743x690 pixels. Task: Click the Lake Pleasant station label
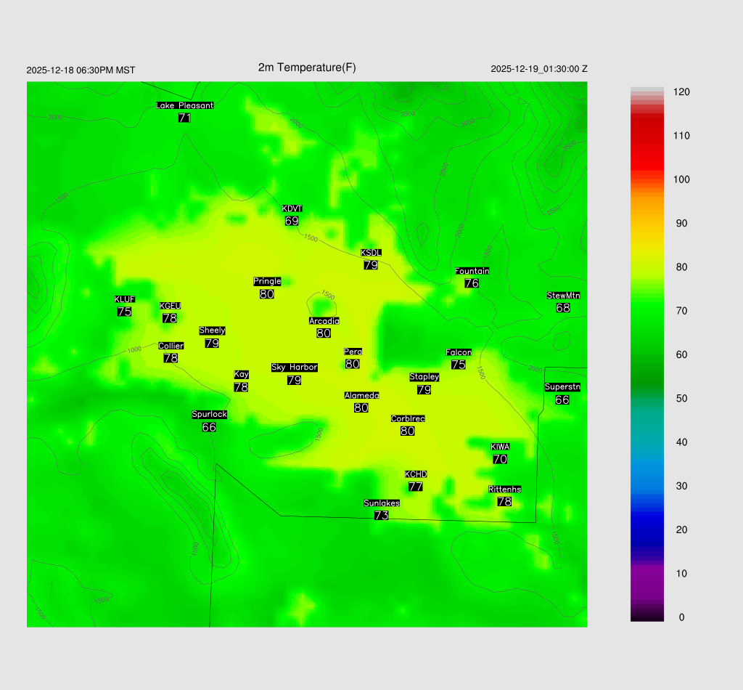[x=184, y=105]
